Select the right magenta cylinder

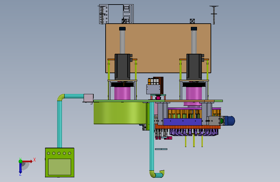pos(194,93)
